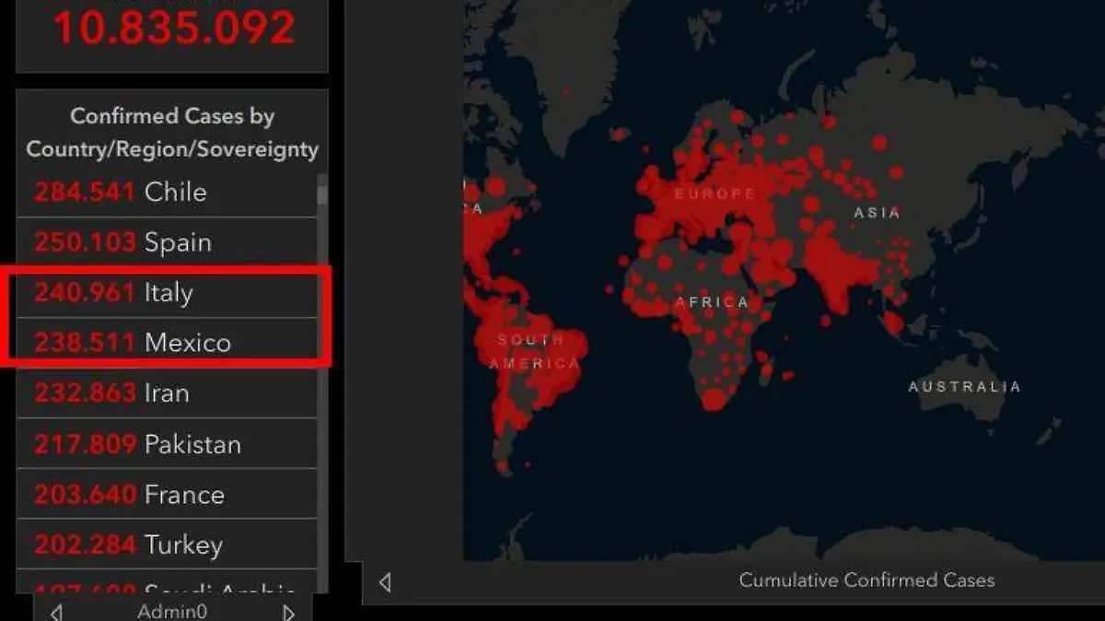Pick Mexico from the country list
Image resolution: width=1105 pixels, height=621 pixels.
point(167,343)
